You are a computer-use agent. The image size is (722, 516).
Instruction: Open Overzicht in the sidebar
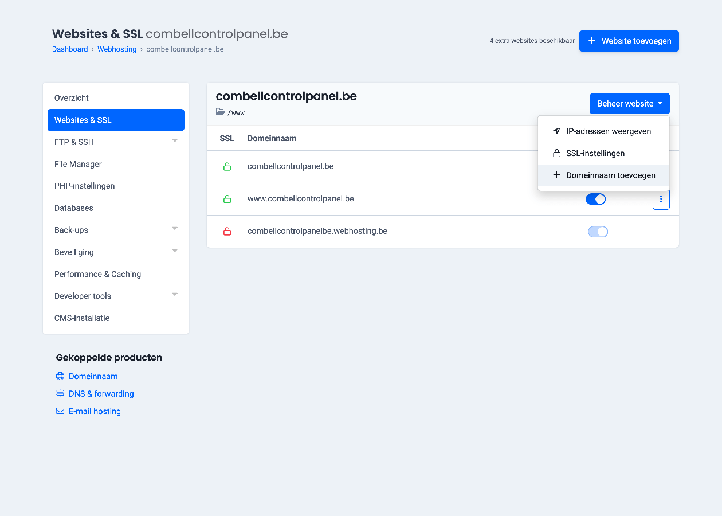pyautogui.click(x=116, y=98)
